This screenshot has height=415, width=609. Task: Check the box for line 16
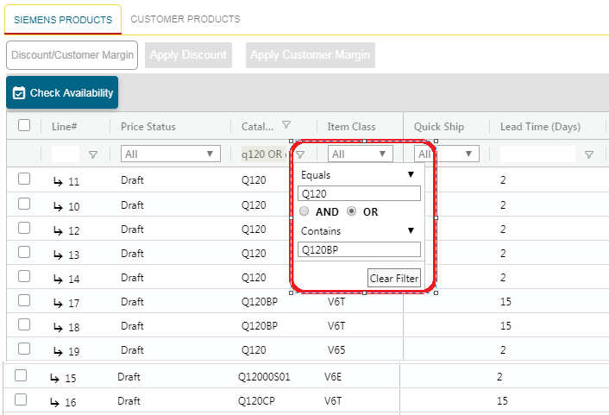point(21,399)
